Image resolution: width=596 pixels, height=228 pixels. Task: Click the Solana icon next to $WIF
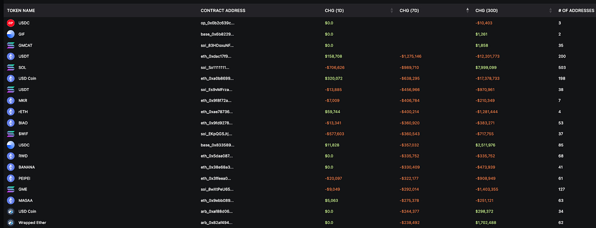coord(11,134)
